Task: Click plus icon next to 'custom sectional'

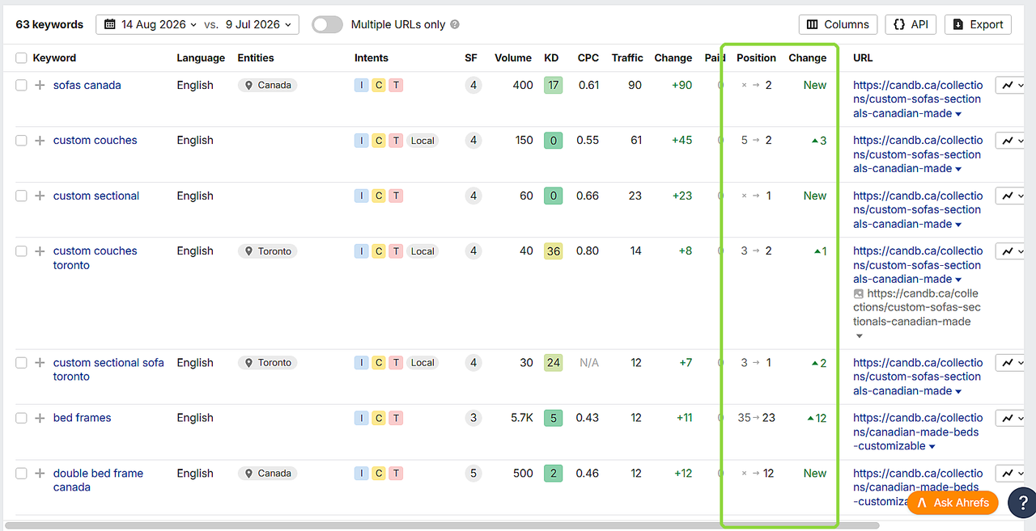Action: point(40,196)
